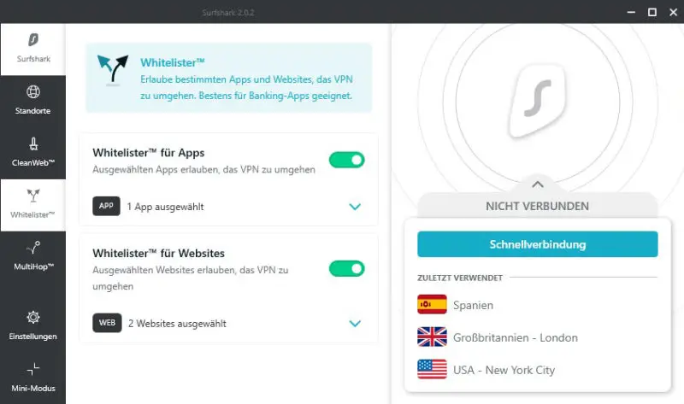The image size is (684, 404).
Task: Click the Schnellverbindung button
Action: 538,244
